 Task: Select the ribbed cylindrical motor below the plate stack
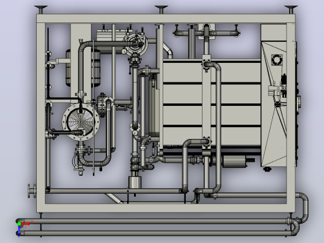point(235,161)
